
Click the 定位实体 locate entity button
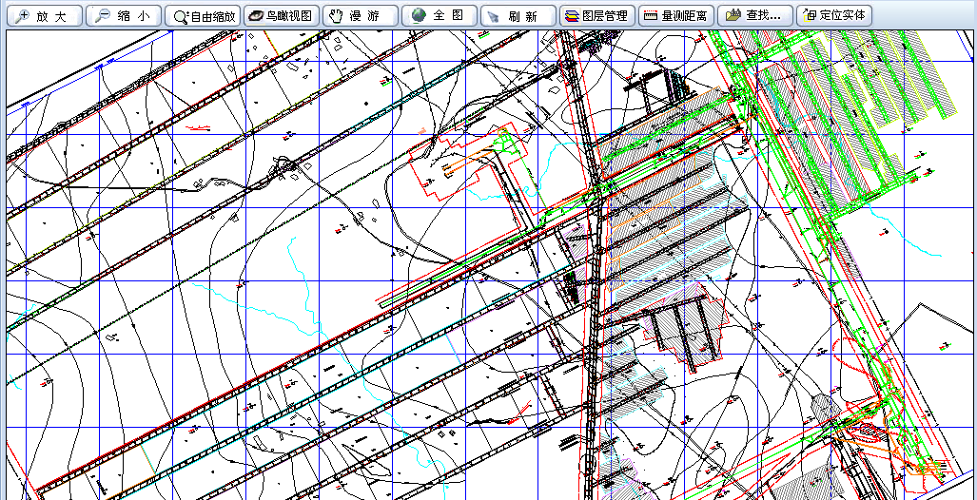coord(833,15)
